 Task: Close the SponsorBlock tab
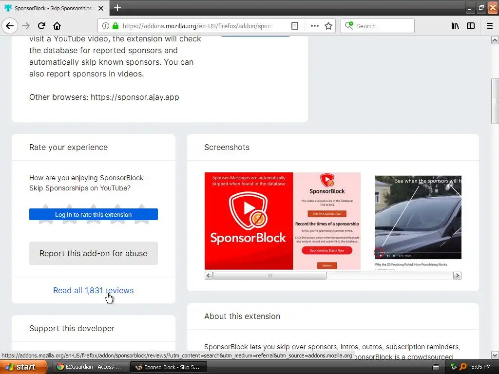click(x=101, y=8)
